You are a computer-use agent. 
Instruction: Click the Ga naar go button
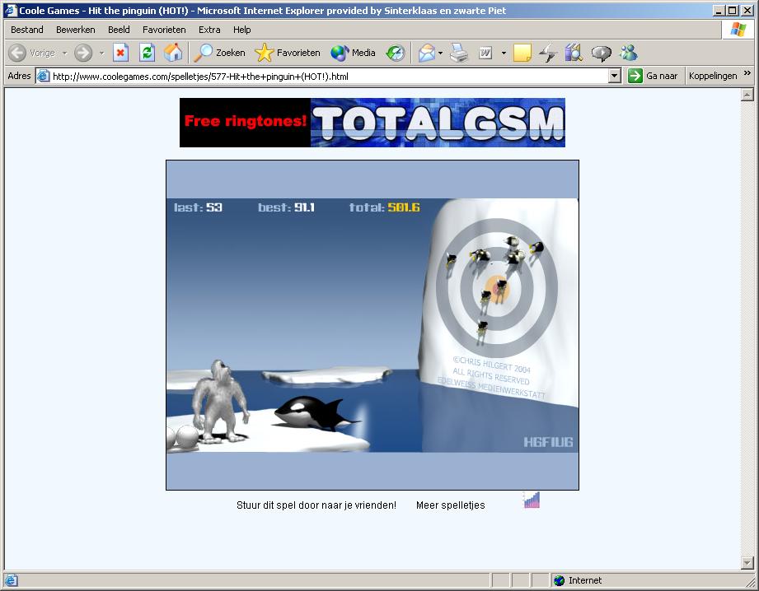click(653, 76)
